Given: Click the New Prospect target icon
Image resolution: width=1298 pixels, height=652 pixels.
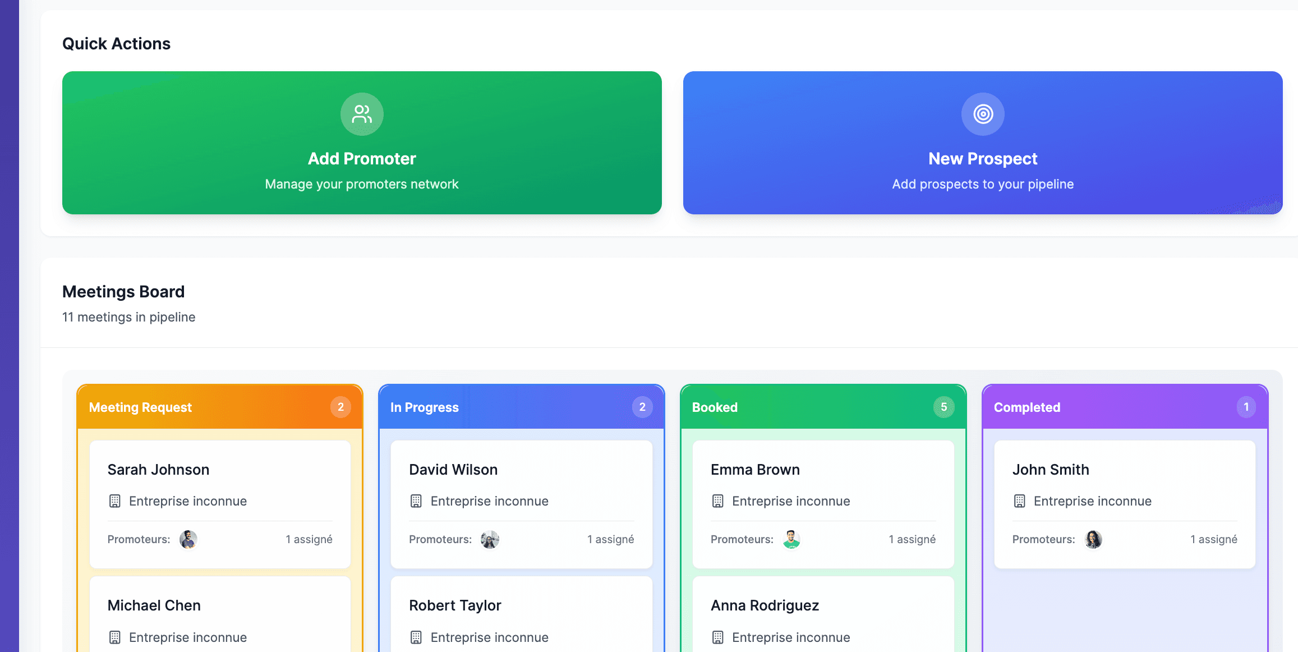Looking at the screenshot, I should pos(983,114).
